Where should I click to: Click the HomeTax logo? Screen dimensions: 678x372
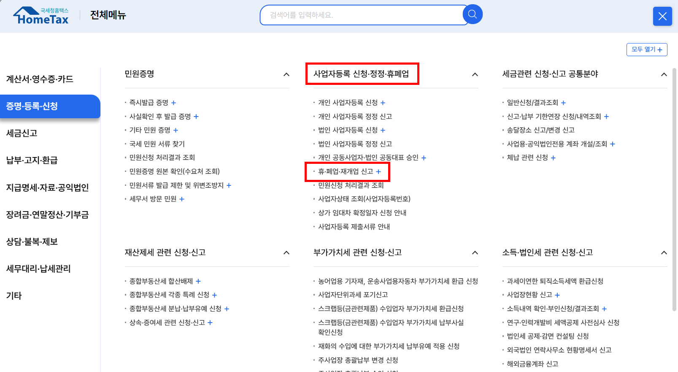click(41, 16)
